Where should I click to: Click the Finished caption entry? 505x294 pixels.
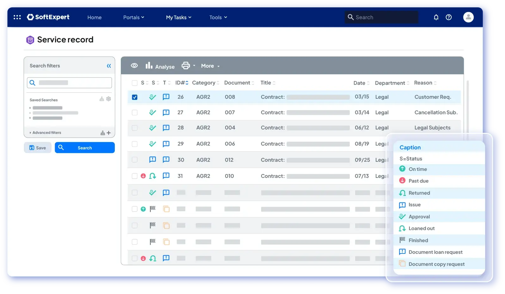tap(439, 240)
